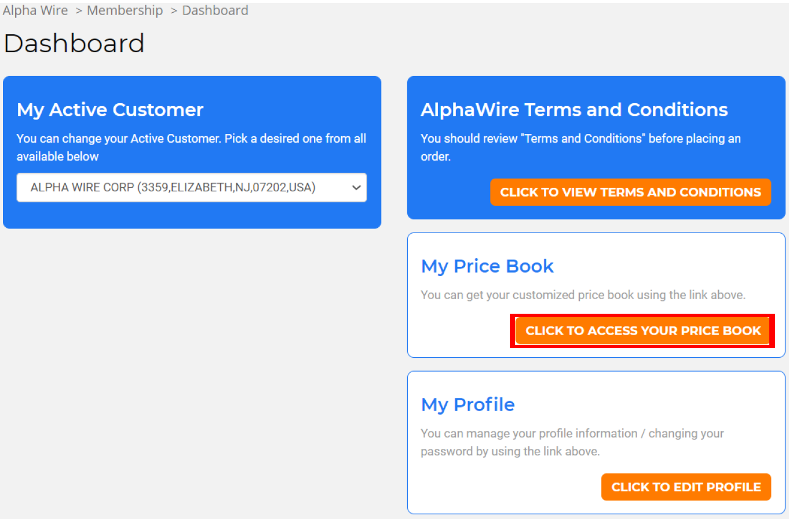The image size is (789, 519).
Task: Go to the Membership breadcrumb
Action: click(x=125, y=10)
